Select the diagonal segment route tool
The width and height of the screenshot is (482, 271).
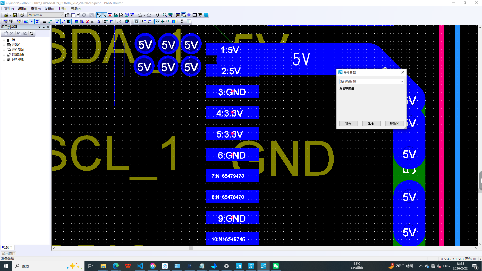63,22
